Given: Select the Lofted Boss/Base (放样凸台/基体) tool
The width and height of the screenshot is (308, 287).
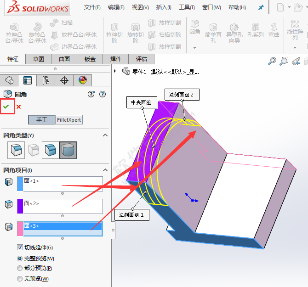Looking at the screenshot, I should point(74,35).
